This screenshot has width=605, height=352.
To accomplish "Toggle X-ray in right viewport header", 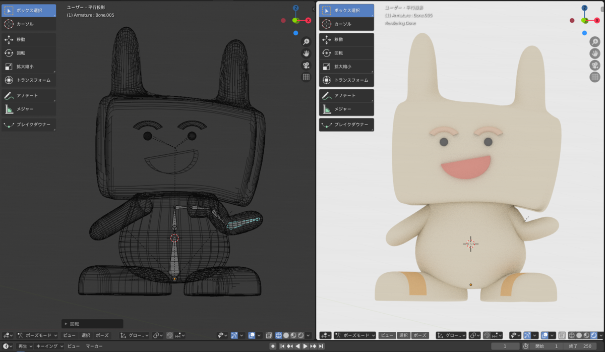I will pos(562,335).
